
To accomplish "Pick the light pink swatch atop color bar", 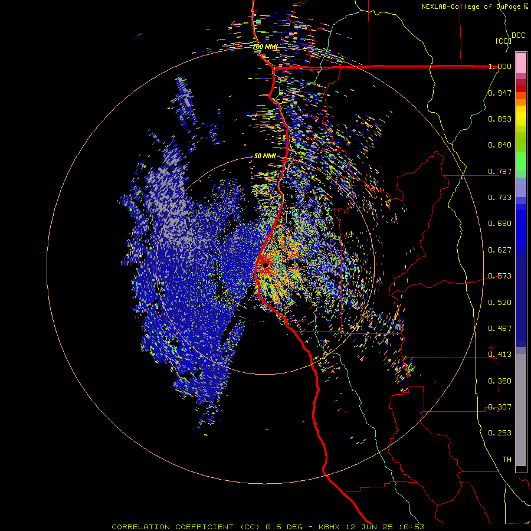I will point(521,63).
